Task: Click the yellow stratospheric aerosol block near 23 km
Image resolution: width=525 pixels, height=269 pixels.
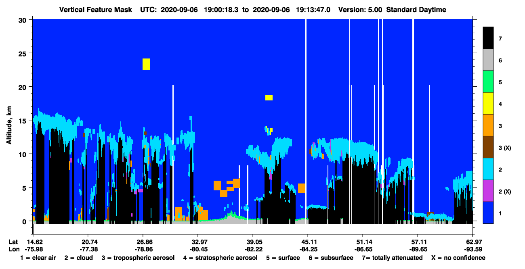Action: (146, 64)
